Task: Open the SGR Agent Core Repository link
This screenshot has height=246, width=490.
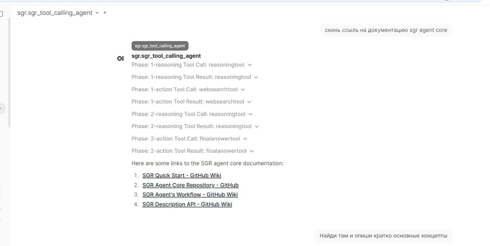Action: pyautogui.click(x=190, y=185)
